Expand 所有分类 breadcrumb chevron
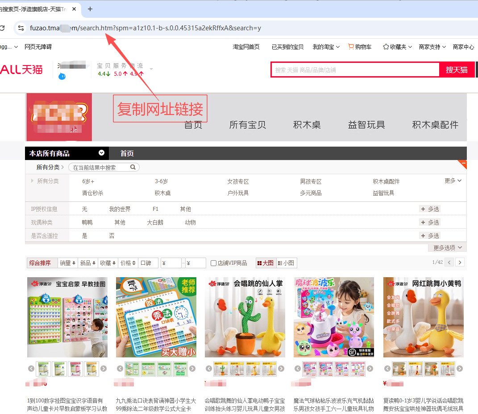The height and width of the screenshot is (414, 478). click(62, 167)
